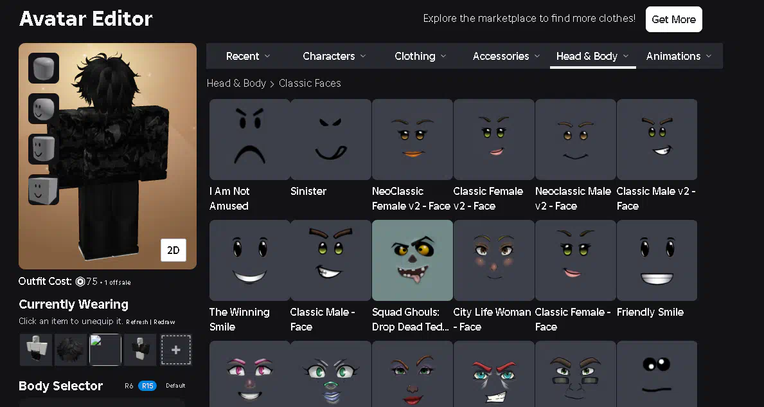Image resolution: width=764 pixels, height=407 pixels.
Task: Click the broken-image item in Currently Wearing
Action: pyautogui.click(x=106, y=350)
